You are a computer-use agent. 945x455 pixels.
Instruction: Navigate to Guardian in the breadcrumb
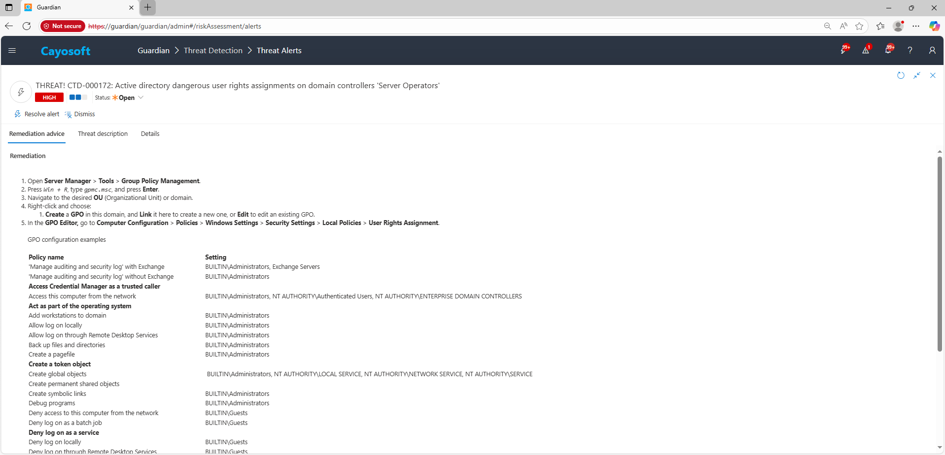click(x=153, y=51)
